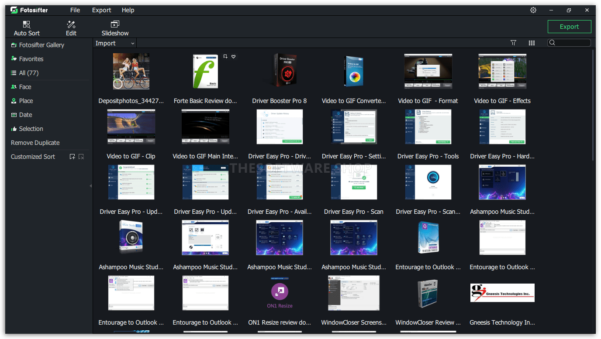The width and height of the screenshot is (601, 339).
Task: Select Driver Easy Pro - Scan thumbnail
Action: tap(354, 182)
